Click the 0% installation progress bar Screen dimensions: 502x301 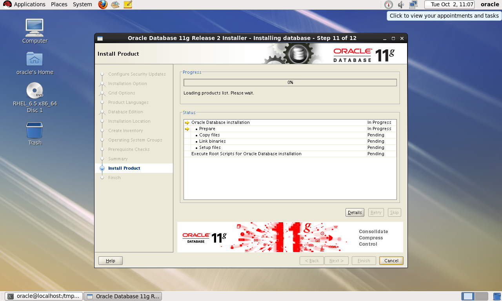click(290, 83)
